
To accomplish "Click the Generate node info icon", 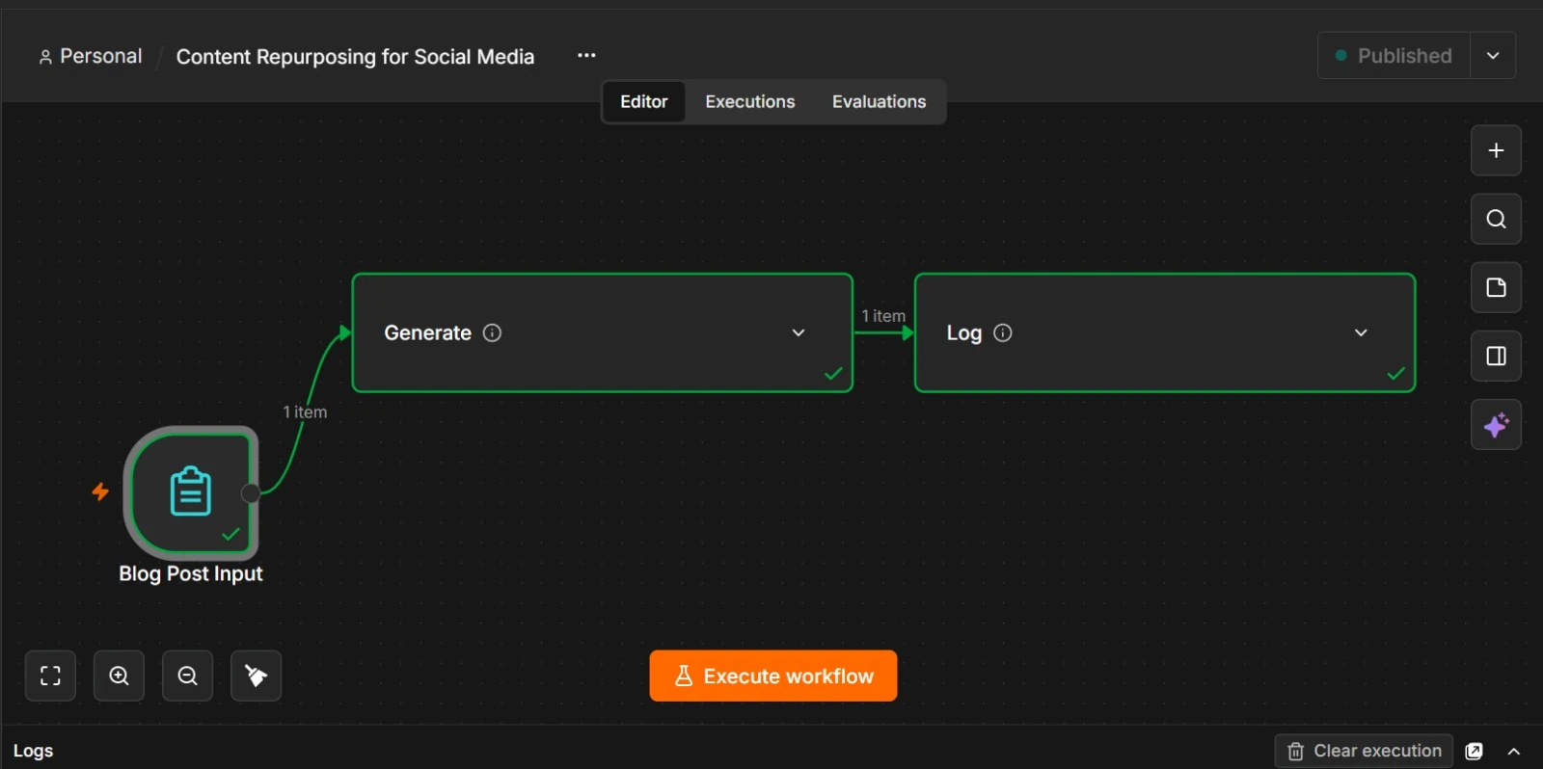I will (x=492, y=332).
